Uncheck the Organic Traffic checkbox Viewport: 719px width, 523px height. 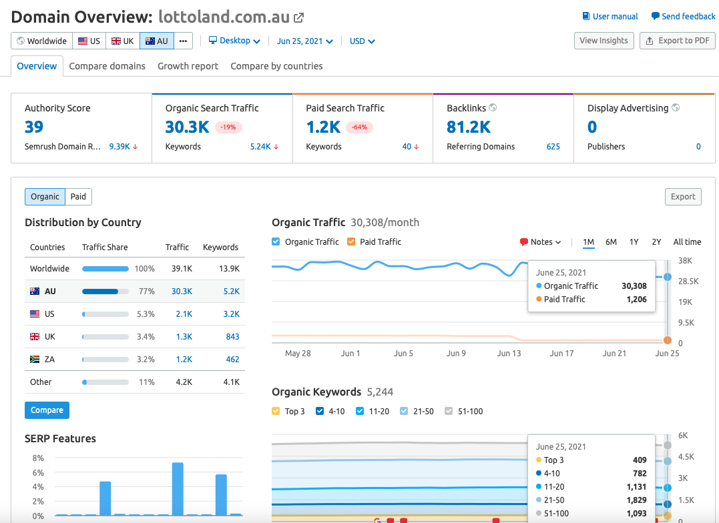(276, 242)
